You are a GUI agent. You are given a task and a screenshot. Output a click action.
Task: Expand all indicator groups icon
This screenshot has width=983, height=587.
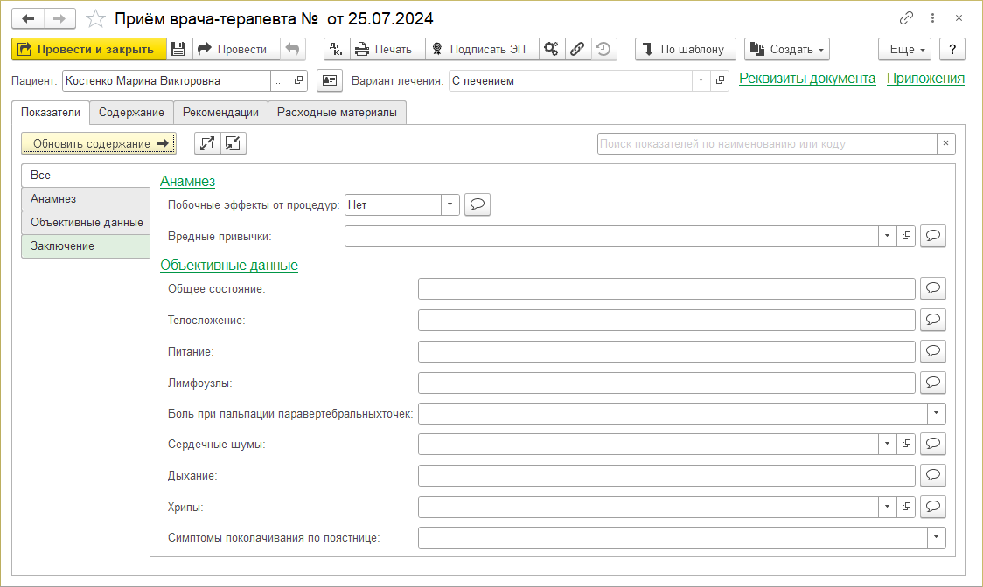(207, 143)
